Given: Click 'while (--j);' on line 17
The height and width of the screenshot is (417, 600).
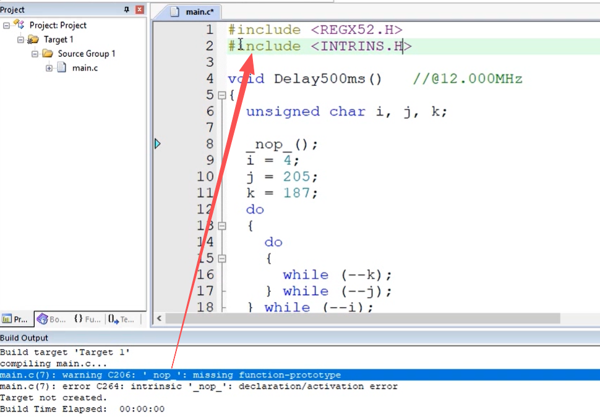Looking at the screenshot, I should coord(338,291).
